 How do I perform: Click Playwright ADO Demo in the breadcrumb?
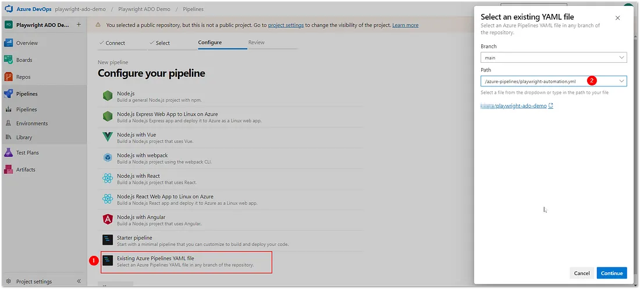[144, 9]
